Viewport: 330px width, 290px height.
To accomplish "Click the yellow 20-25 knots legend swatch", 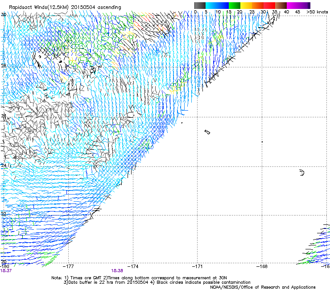I will [246, 5].
